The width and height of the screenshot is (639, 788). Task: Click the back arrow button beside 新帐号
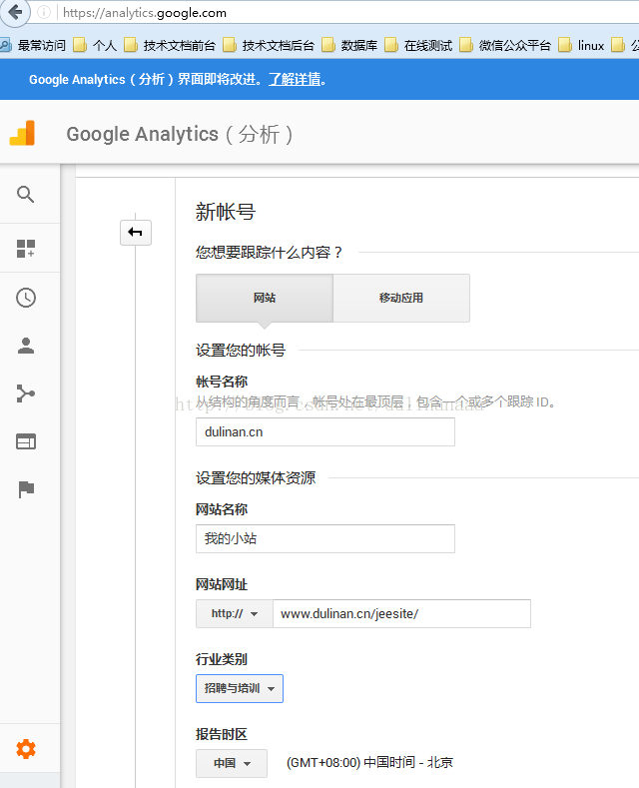click(x=136, y=233)
